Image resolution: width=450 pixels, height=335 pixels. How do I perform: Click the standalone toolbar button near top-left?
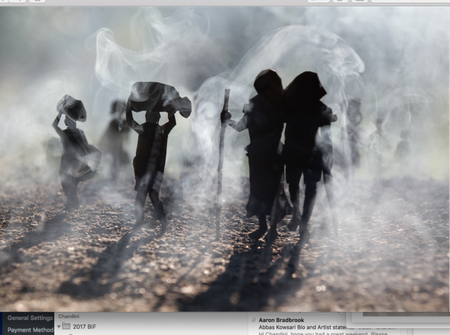click(37, 1)
